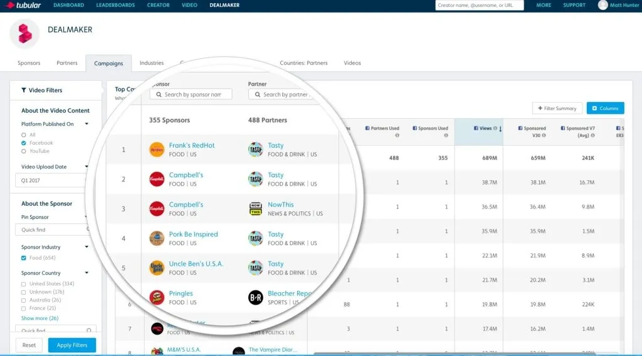Click magnifier icon in partner search box
The width and height of the screenshot is (642, 356).
[x=258, y=94]
